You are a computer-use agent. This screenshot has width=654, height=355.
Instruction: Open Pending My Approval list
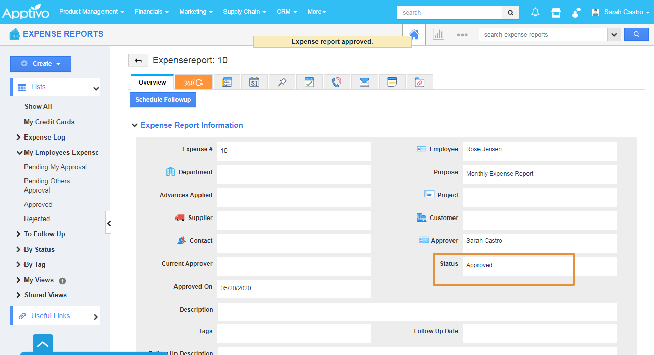55,167
